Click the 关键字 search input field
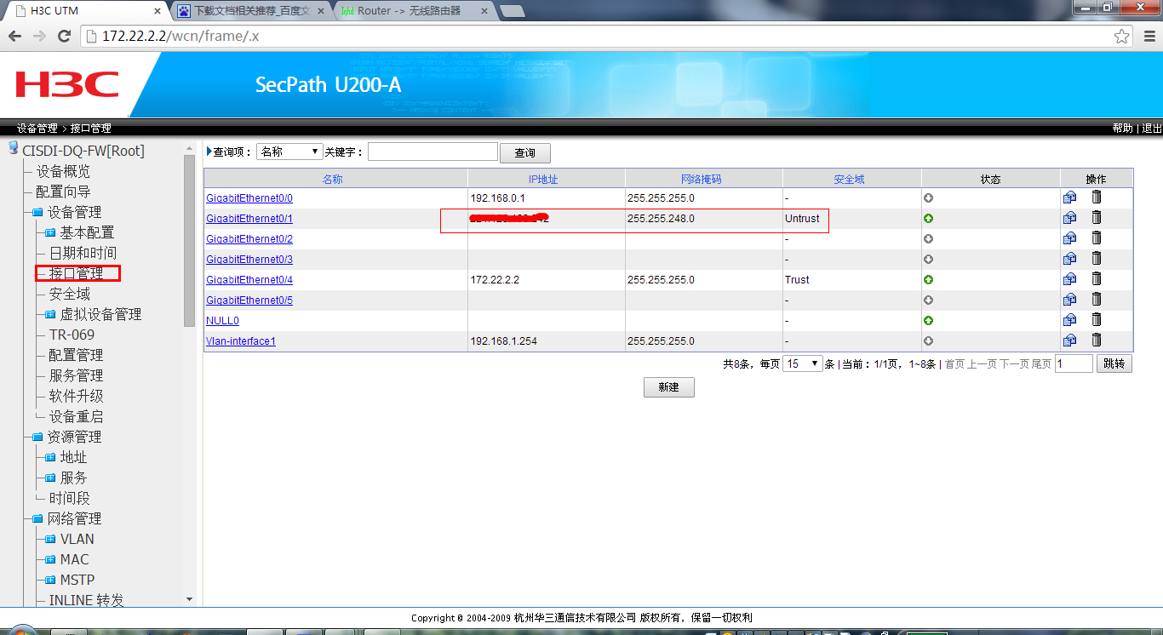Screen dimensions: 1163x635 point(433,152)
